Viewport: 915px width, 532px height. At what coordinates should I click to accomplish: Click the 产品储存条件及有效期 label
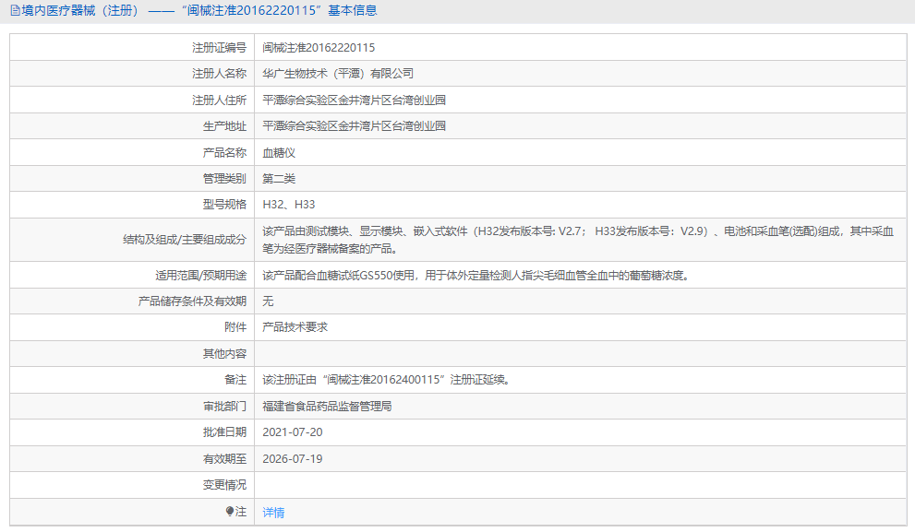tap(193, 301)
